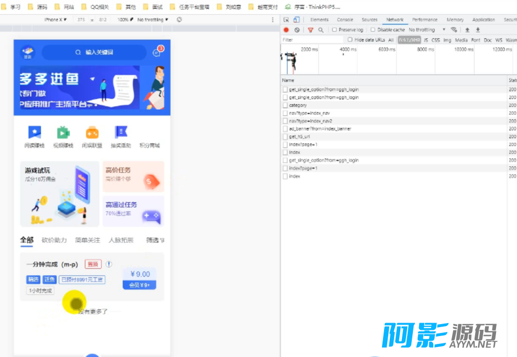Click the export HAR download arrow
Image resolution: width=517 pixels, height=357 pixels.
[x=478, y=30]
